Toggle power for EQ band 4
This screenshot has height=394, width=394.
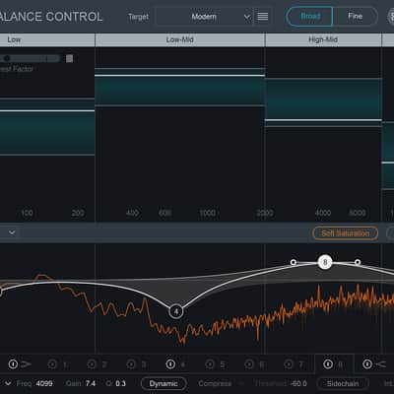pyautogui.click(x=170, y=364)
